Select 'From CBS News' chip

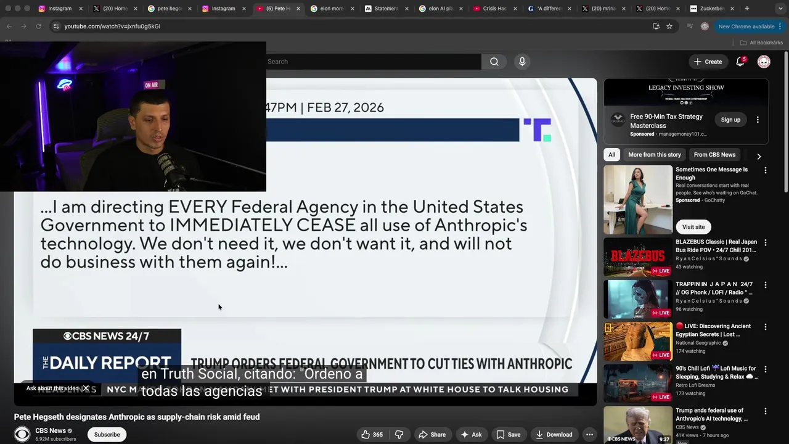(x=714, y=155)
